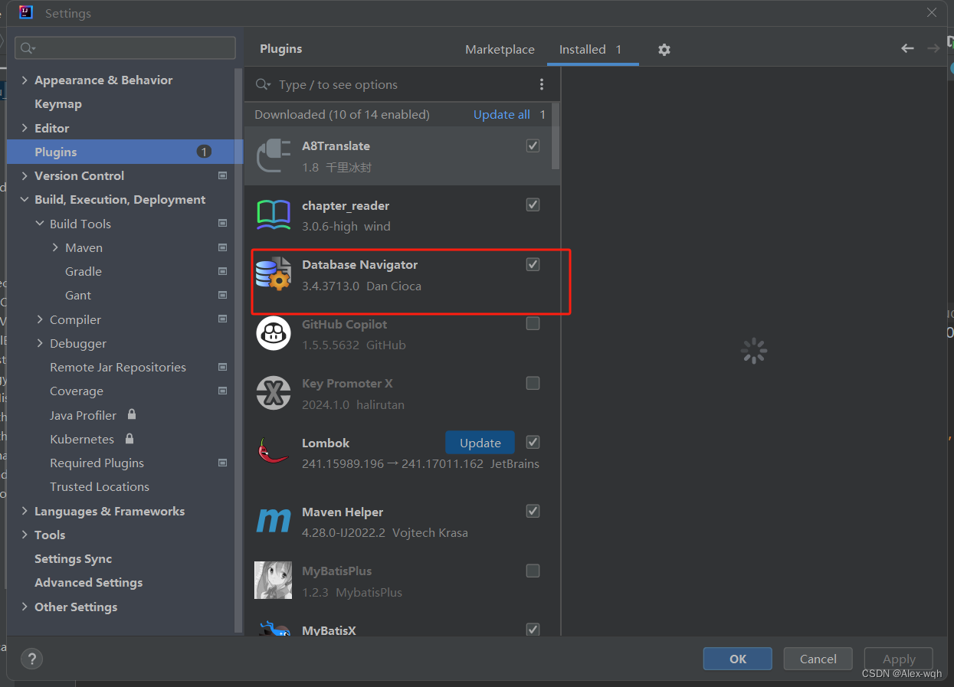
Task: Click the project-level icon beside Maven
Action: point(222,247)
